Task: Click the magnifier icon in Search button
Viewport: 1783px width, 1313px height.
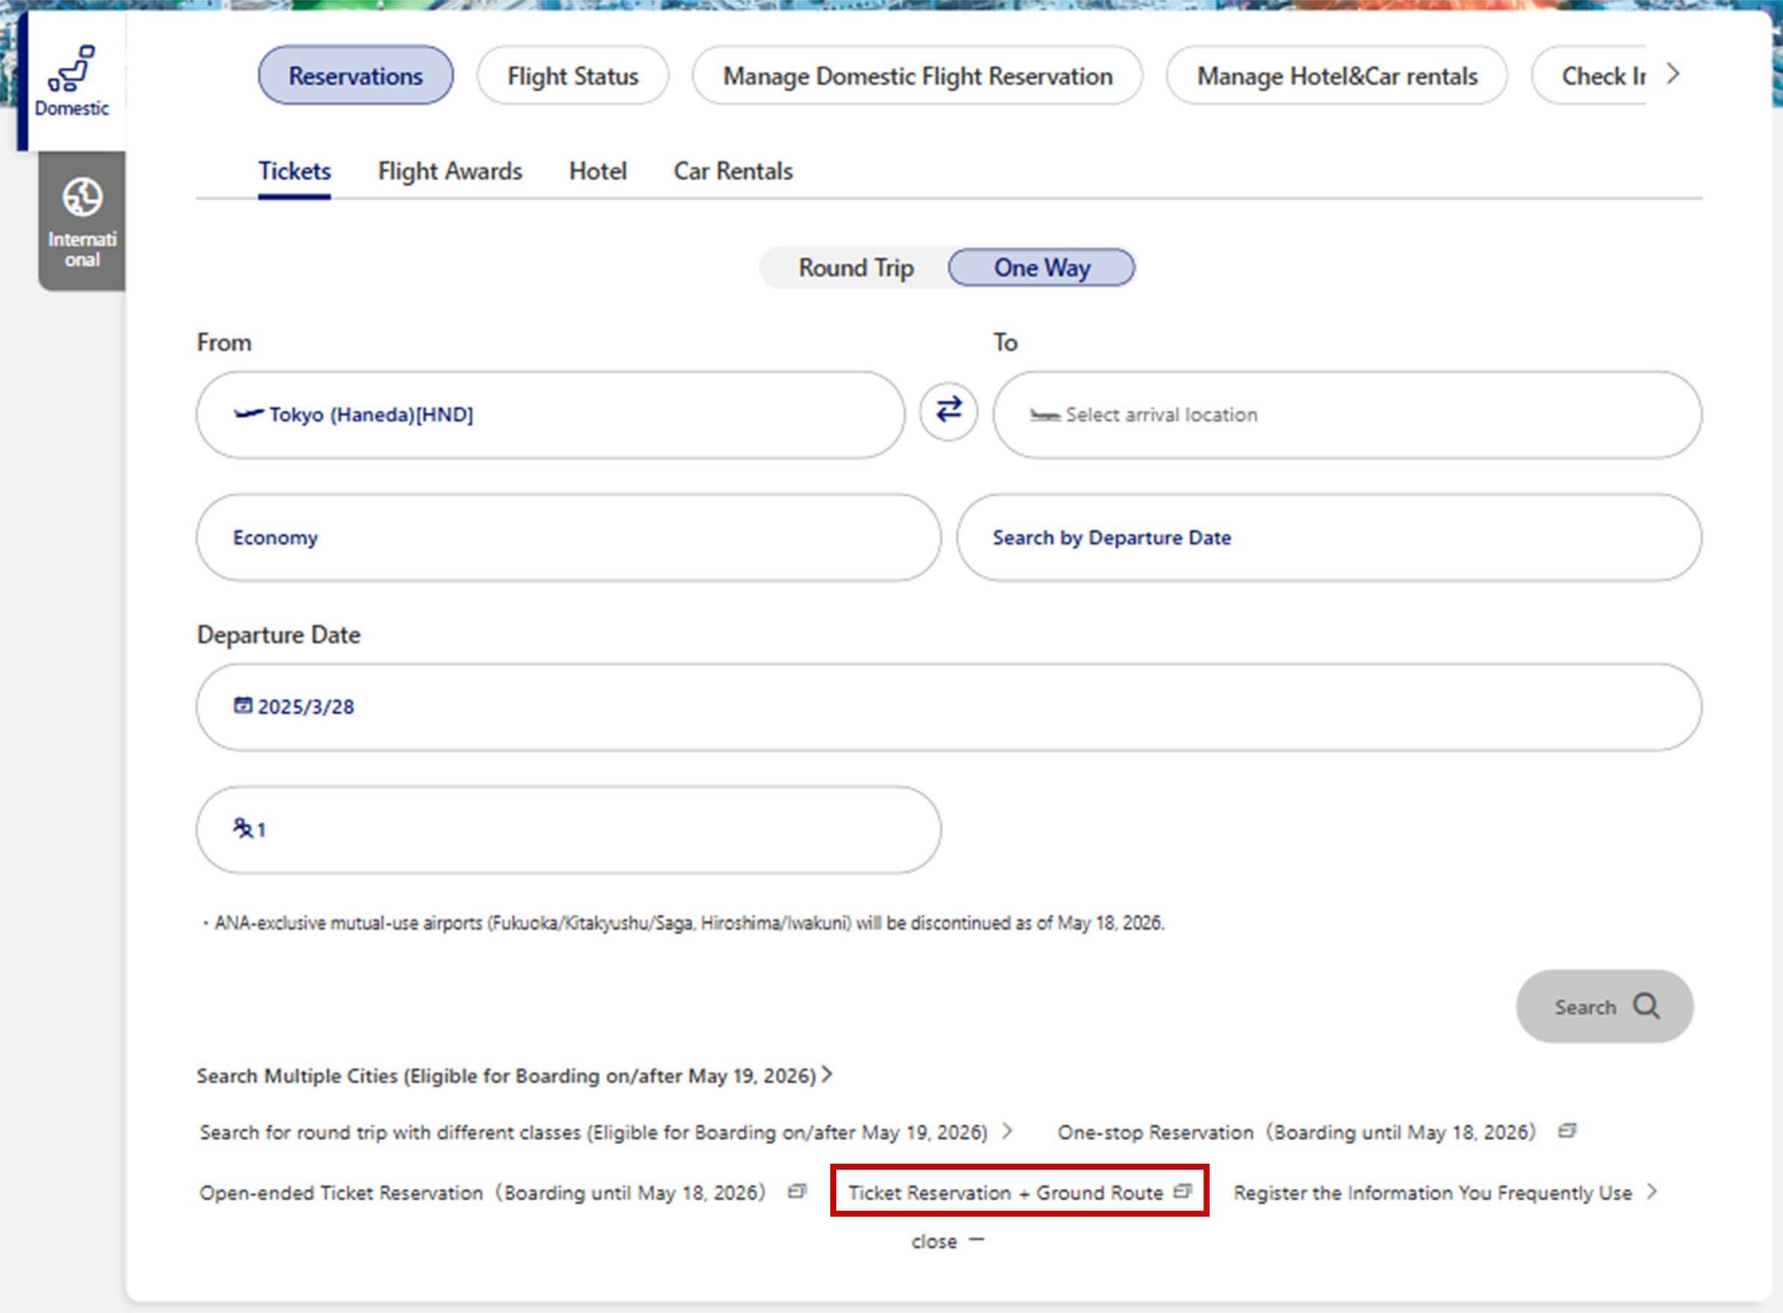Action: (1646, 1005)
